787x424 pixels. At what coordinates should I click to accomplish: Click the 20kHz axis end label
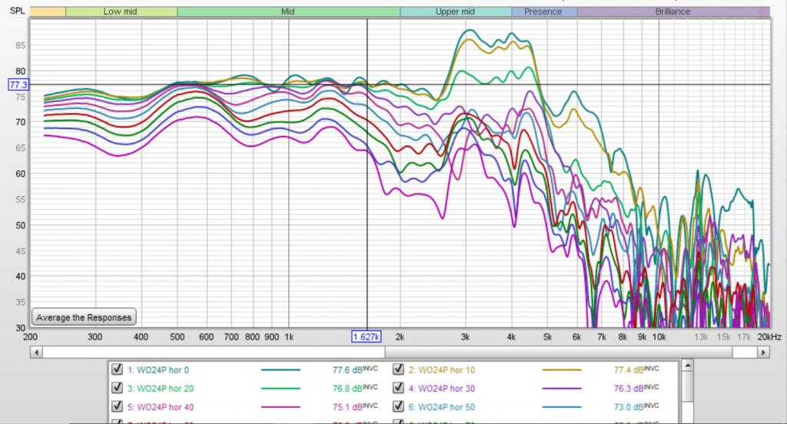point(769,337)
